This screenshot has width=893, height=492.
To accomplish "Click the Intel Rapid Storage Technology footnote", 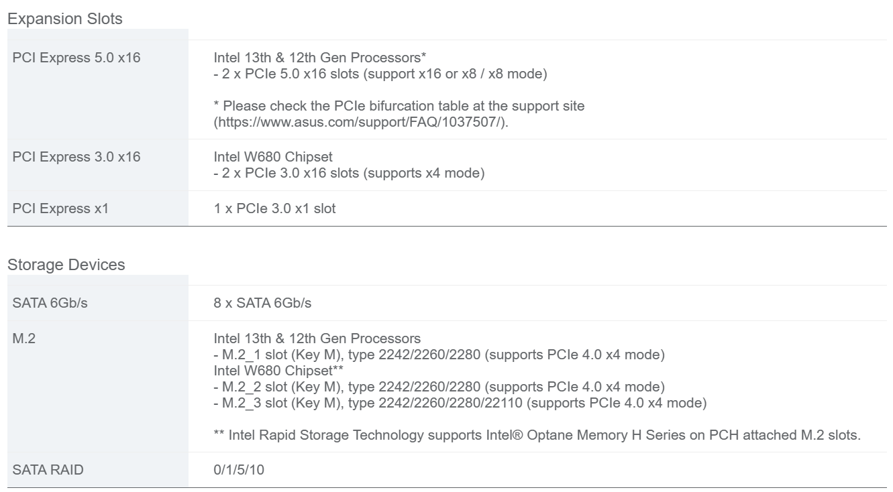I will click(537, 435).
